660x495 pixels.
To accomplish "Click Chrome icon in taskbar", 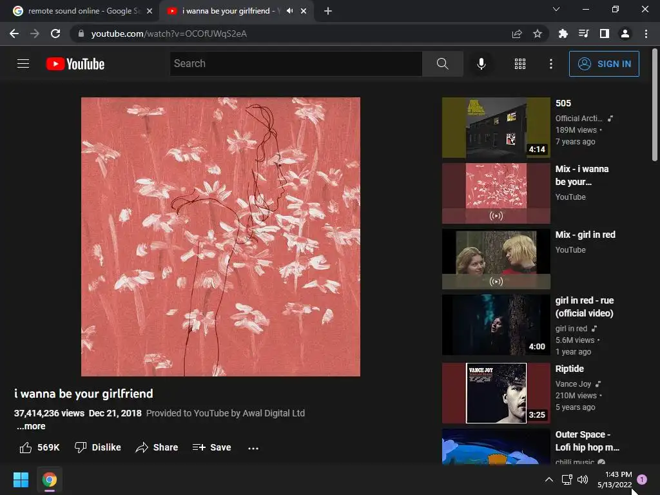I will click(49, 480).
